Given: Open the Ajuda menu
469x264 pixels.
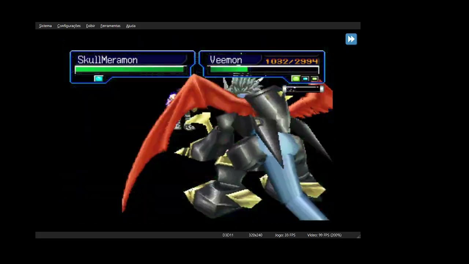Looking at the screenshot, I should click(x=131, y=26).
